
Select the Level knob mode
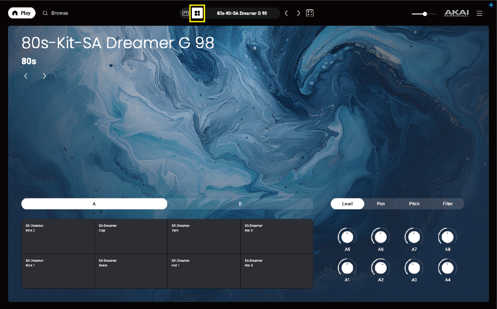coord(347,204)
